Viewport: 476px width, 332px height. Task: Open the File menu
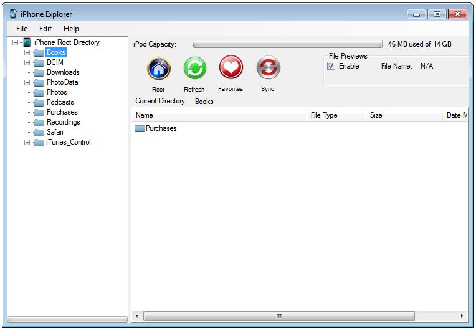[22, 29]
